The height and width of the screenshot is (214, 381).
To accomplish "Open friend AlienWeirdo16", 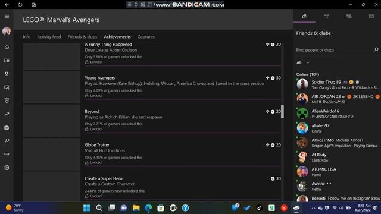I will click(337, 114).
